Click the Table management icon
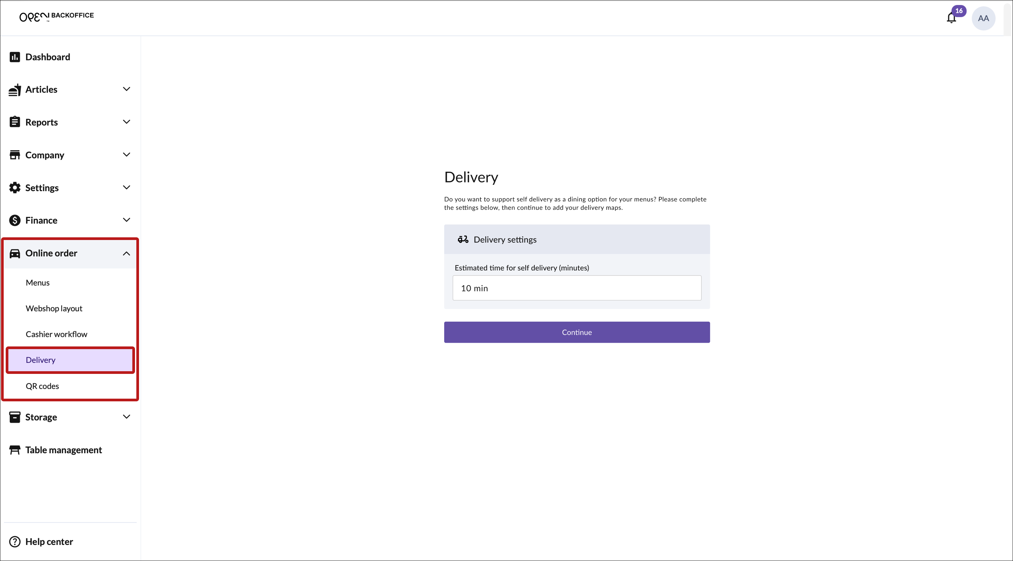1013x561 pixels. click(14, 450)
